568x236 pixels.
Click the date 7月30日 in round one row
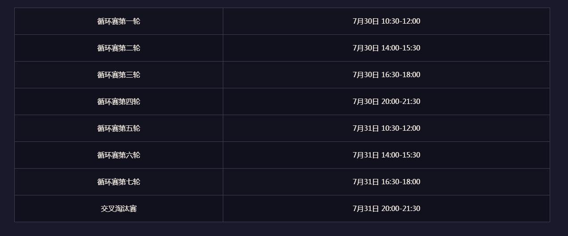point(366,21)
